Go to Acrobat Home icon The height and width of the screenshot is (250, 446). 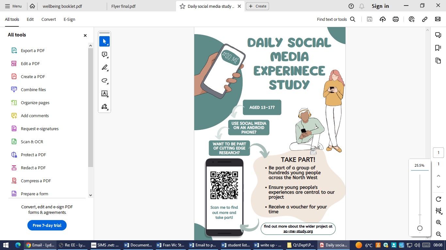click(32, 6)
